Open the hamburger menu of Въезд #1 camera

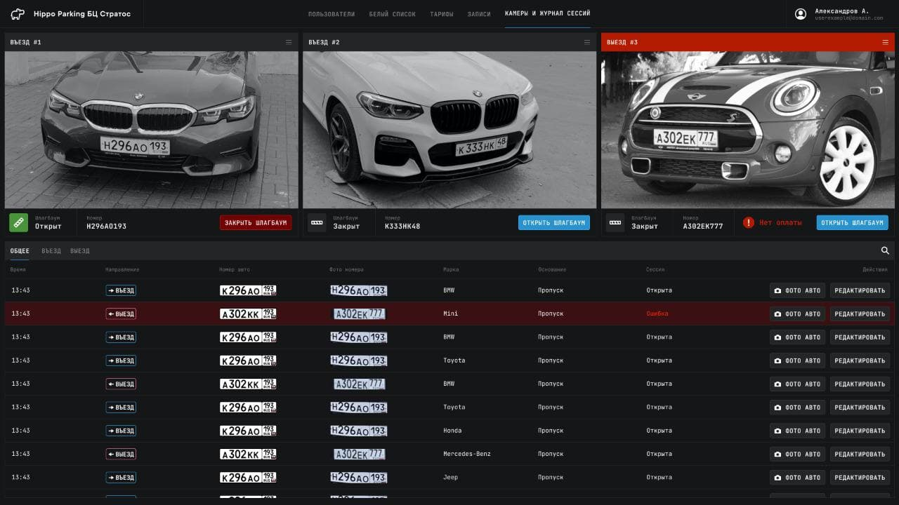pyautogui.click(x=289, y=42)
